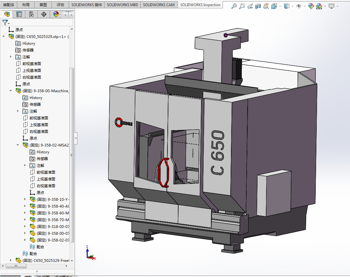Select the 9-358-02-MSA2 assembly icon

(x=26, y=145)
